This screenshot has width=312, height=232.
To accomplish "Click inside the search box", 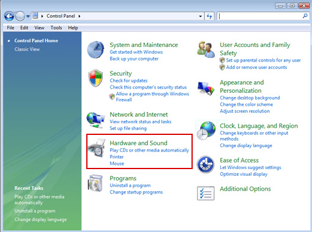I will coord(260,16).
